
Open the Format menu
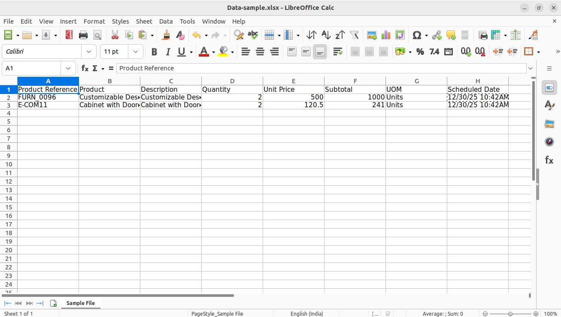(x=94, y=21)
